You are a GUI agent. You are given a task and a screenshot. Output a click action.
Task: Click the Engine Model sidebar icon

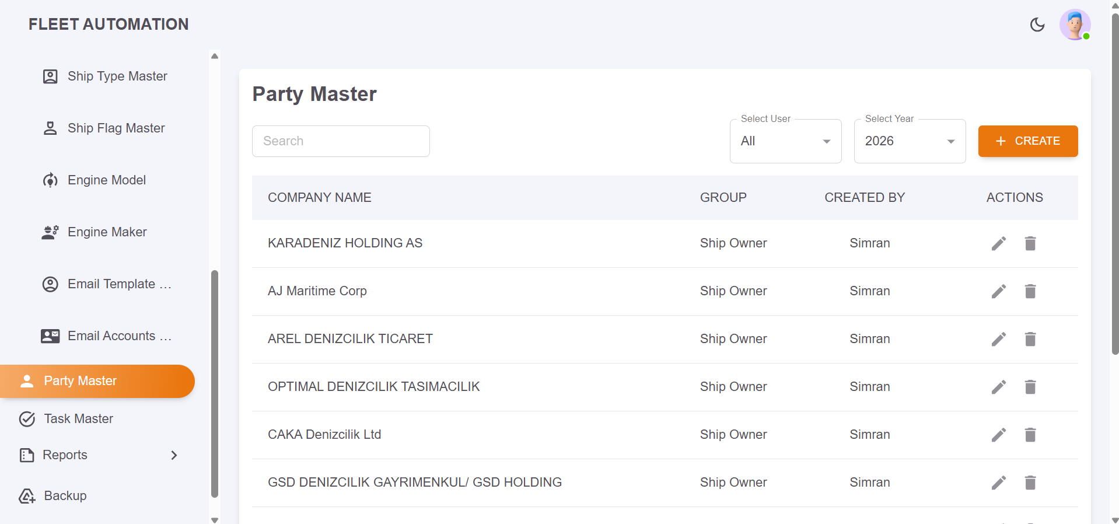[x=50, y=180]
